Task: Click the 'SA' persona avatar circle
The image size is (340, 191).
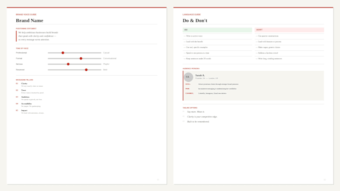Action: point(188,77)
